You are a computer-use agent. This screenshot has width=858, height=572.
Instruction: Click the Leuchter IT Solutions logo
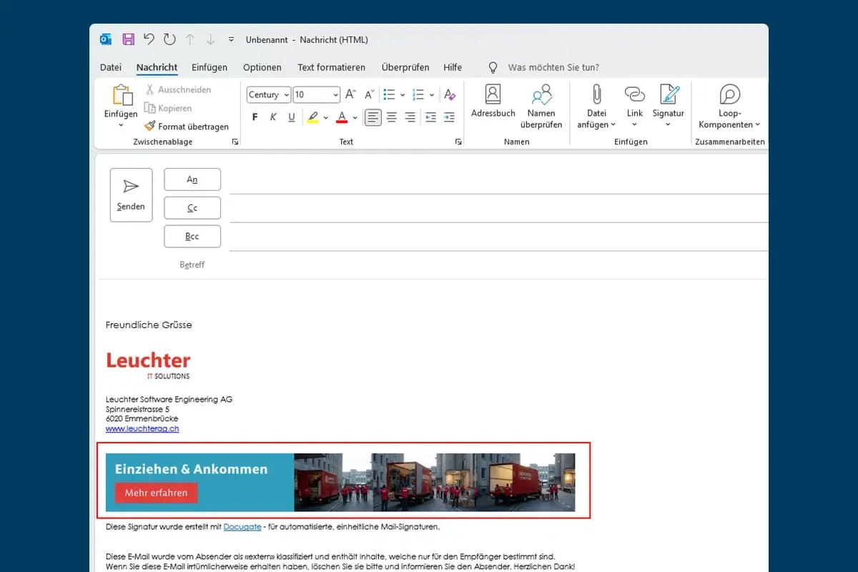[x=148, y=365]
